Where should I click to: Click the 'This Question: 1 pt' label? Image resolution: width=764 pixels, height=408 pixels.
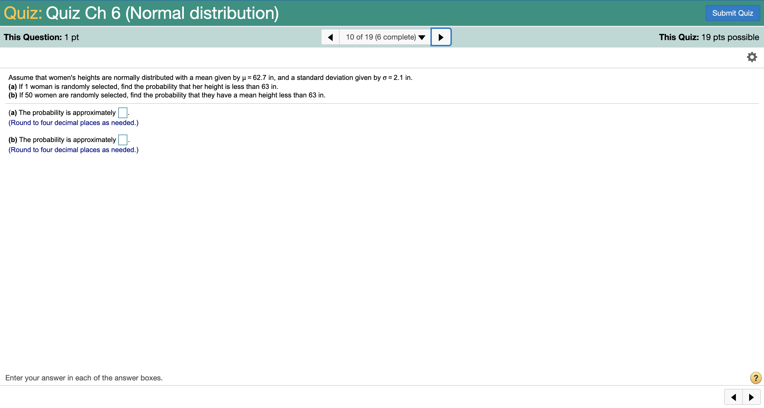pyautogui.click(x=41, y=37)
